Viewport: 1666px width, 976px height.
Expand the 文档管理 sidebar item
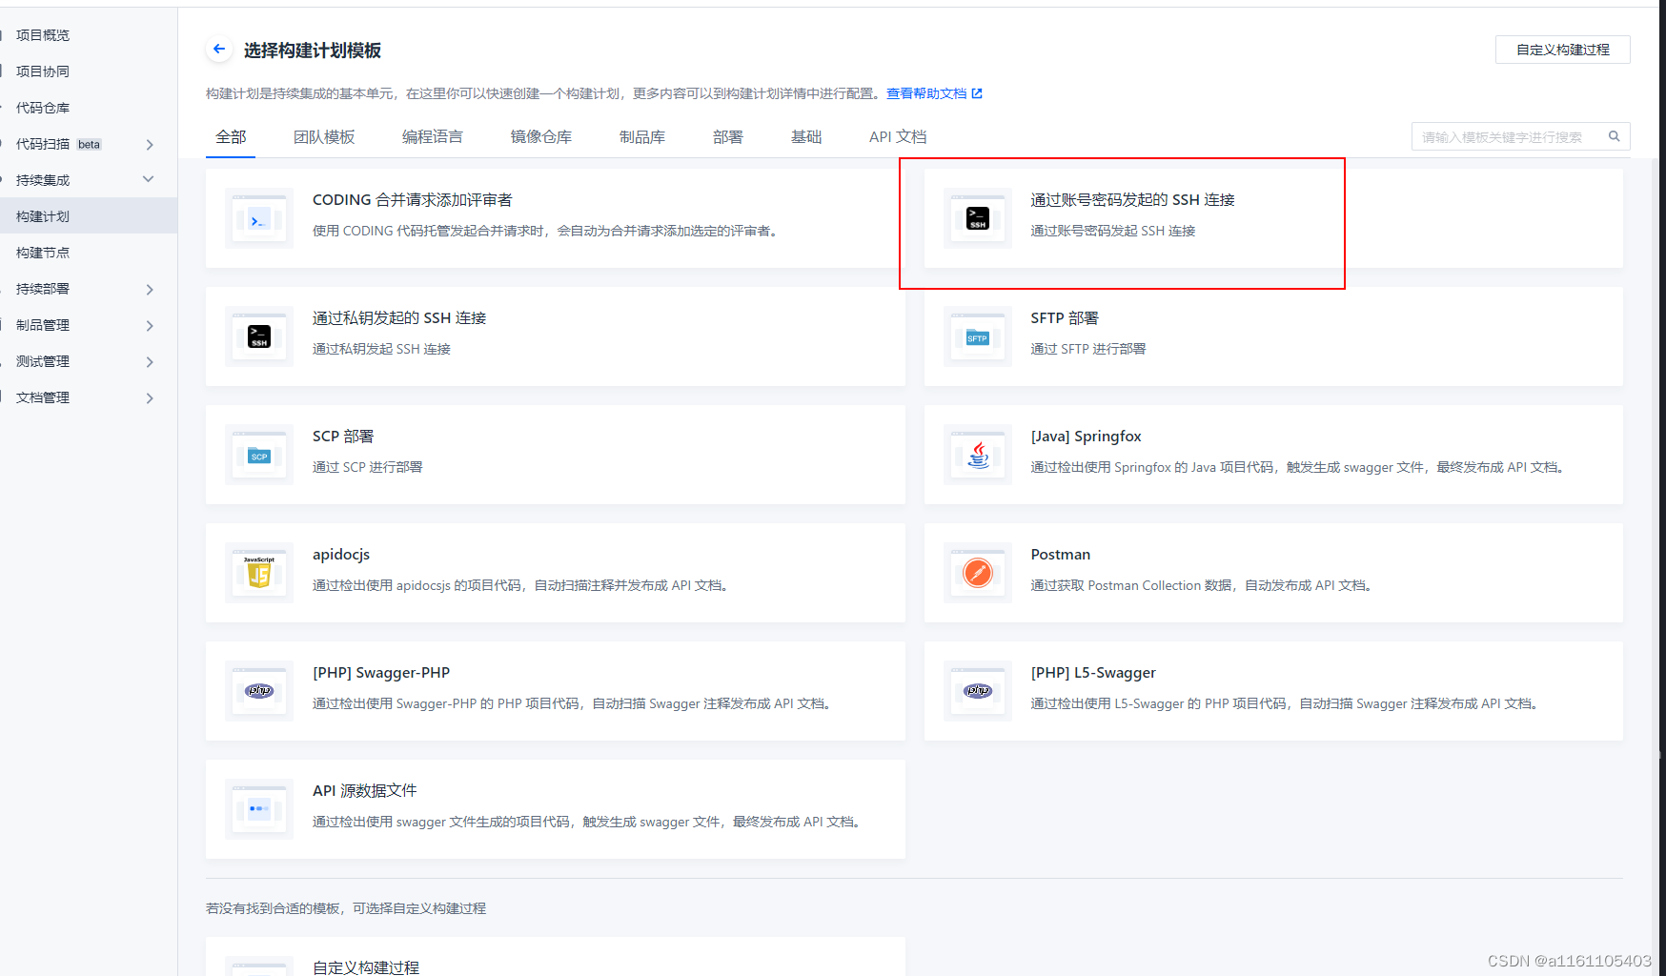coord(150,397)
